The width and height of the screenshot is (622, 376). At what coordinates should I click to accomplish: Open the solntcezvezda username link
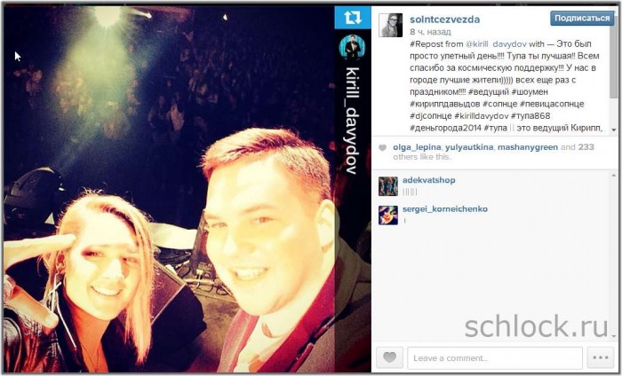(x=444, y=20)
